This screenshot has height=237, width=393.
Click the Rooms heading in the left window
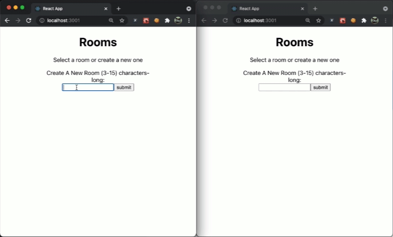point(98,42)
